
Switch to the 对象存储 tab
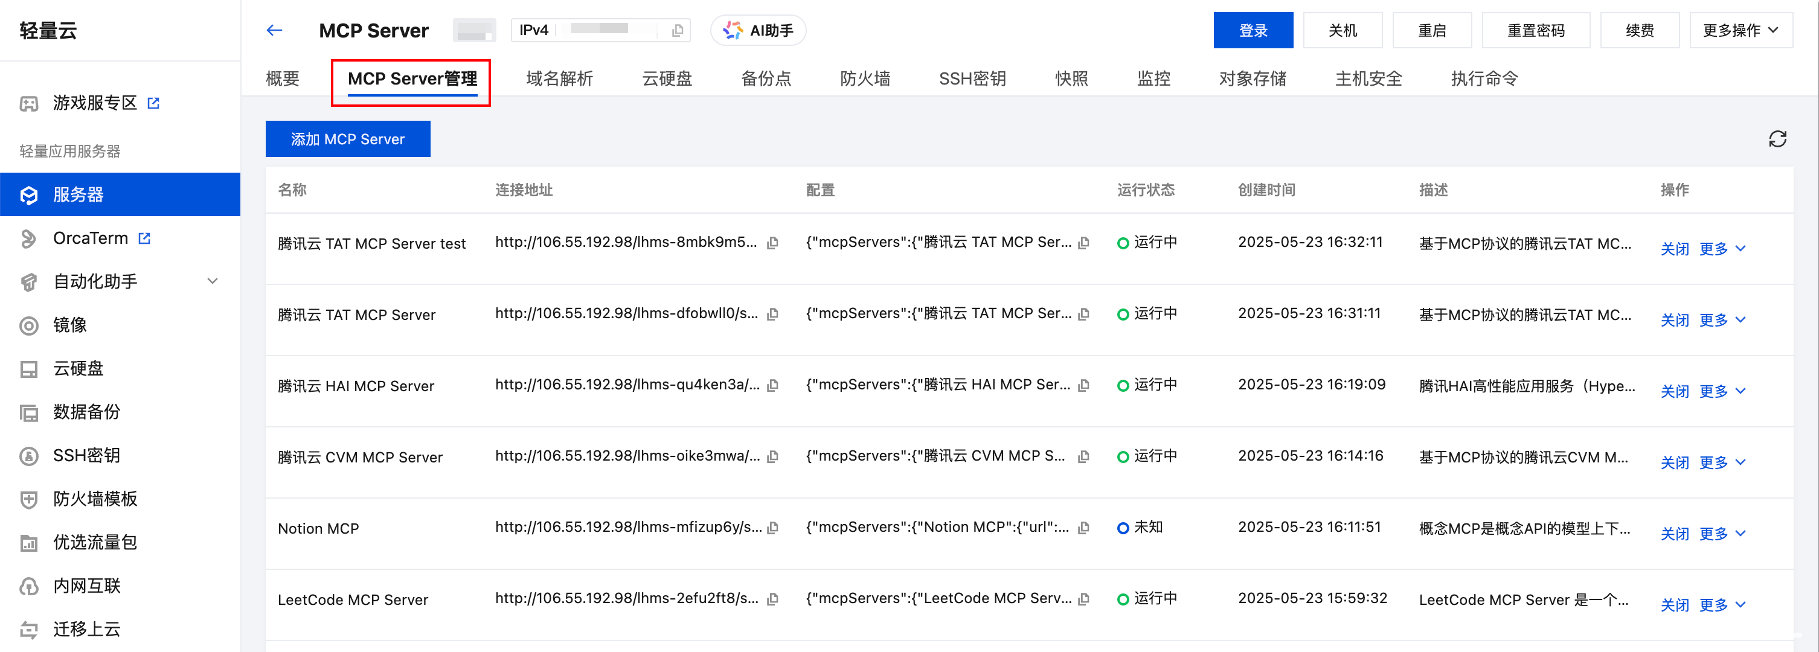(1253, 78)
